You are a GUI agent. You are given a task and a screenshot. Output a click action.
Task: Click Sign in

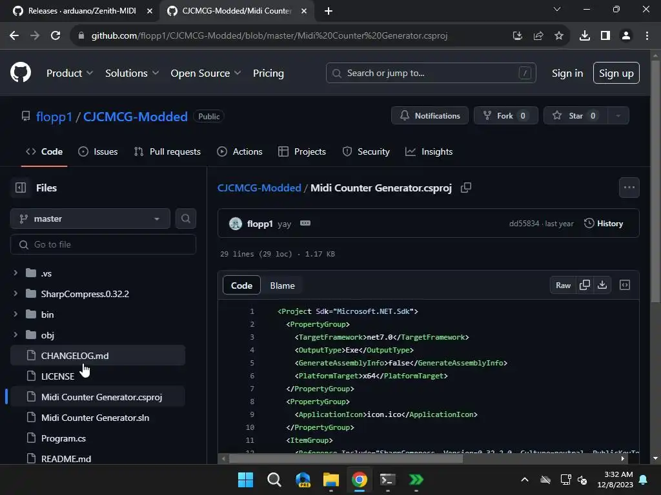click(567, 73)
